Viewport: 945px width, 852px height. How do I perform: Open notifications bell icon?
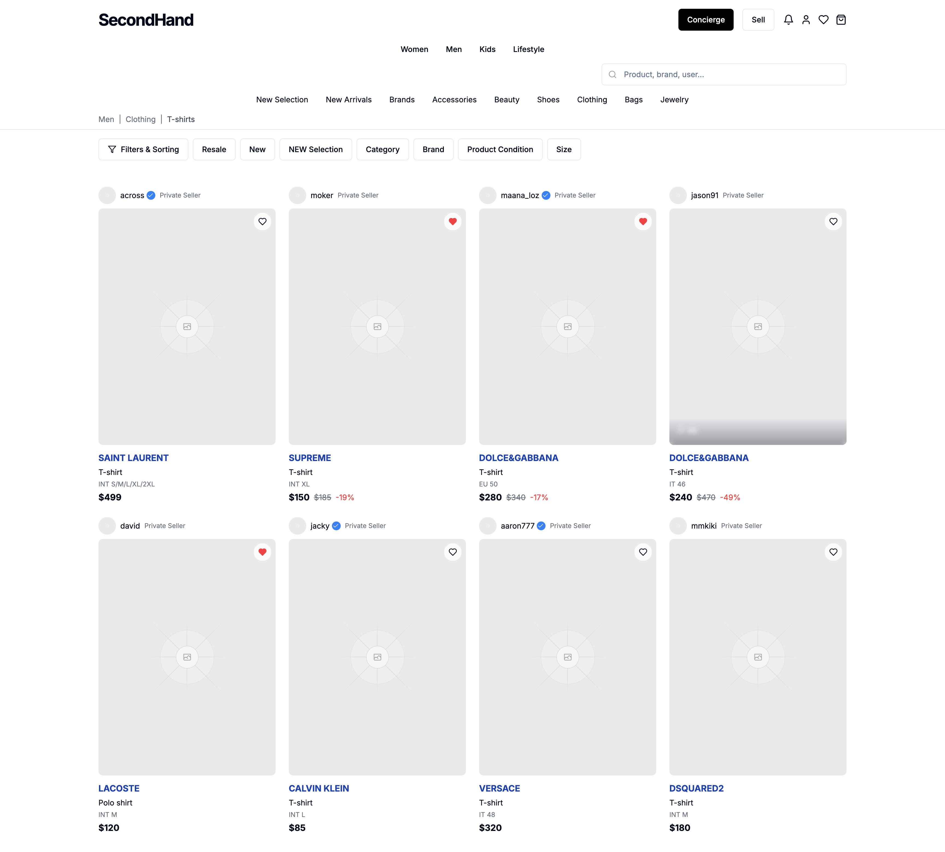click(x=788, y=20)
